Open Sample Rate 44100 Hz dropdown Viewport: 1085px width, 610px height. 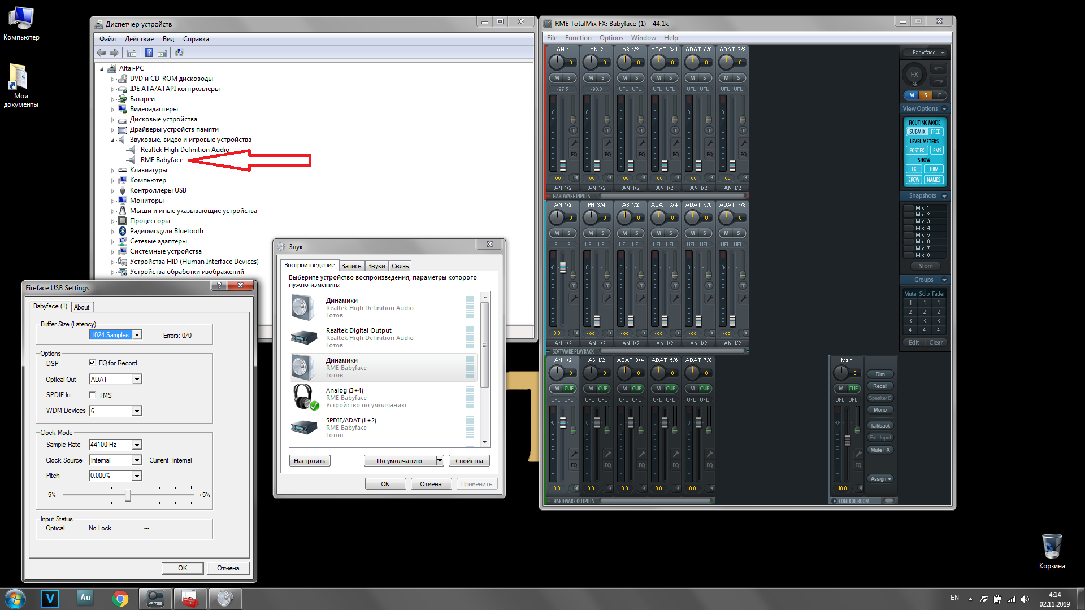coord(137,445)
